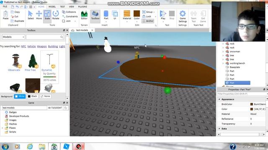The image size is (268, 150).
Task: Open File Explorer from taskbar
Action: point(42,147)
